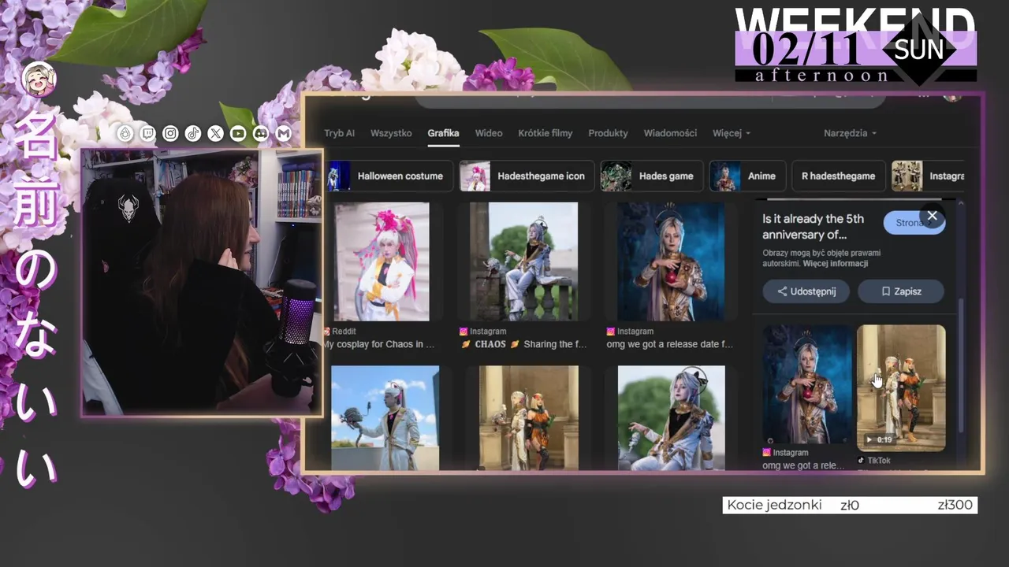
Task: Click the webcam feed overlay
Action: (x=202, y=282)
